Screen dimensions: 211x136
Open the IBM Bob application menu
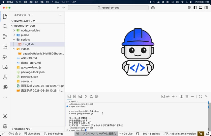coord(10,2)
